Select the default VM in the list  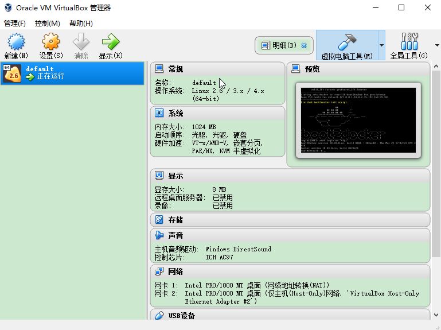72,73
